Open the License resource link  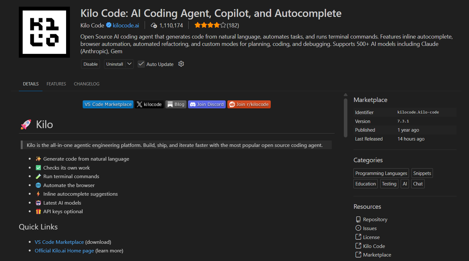click(x=371, y=237)
